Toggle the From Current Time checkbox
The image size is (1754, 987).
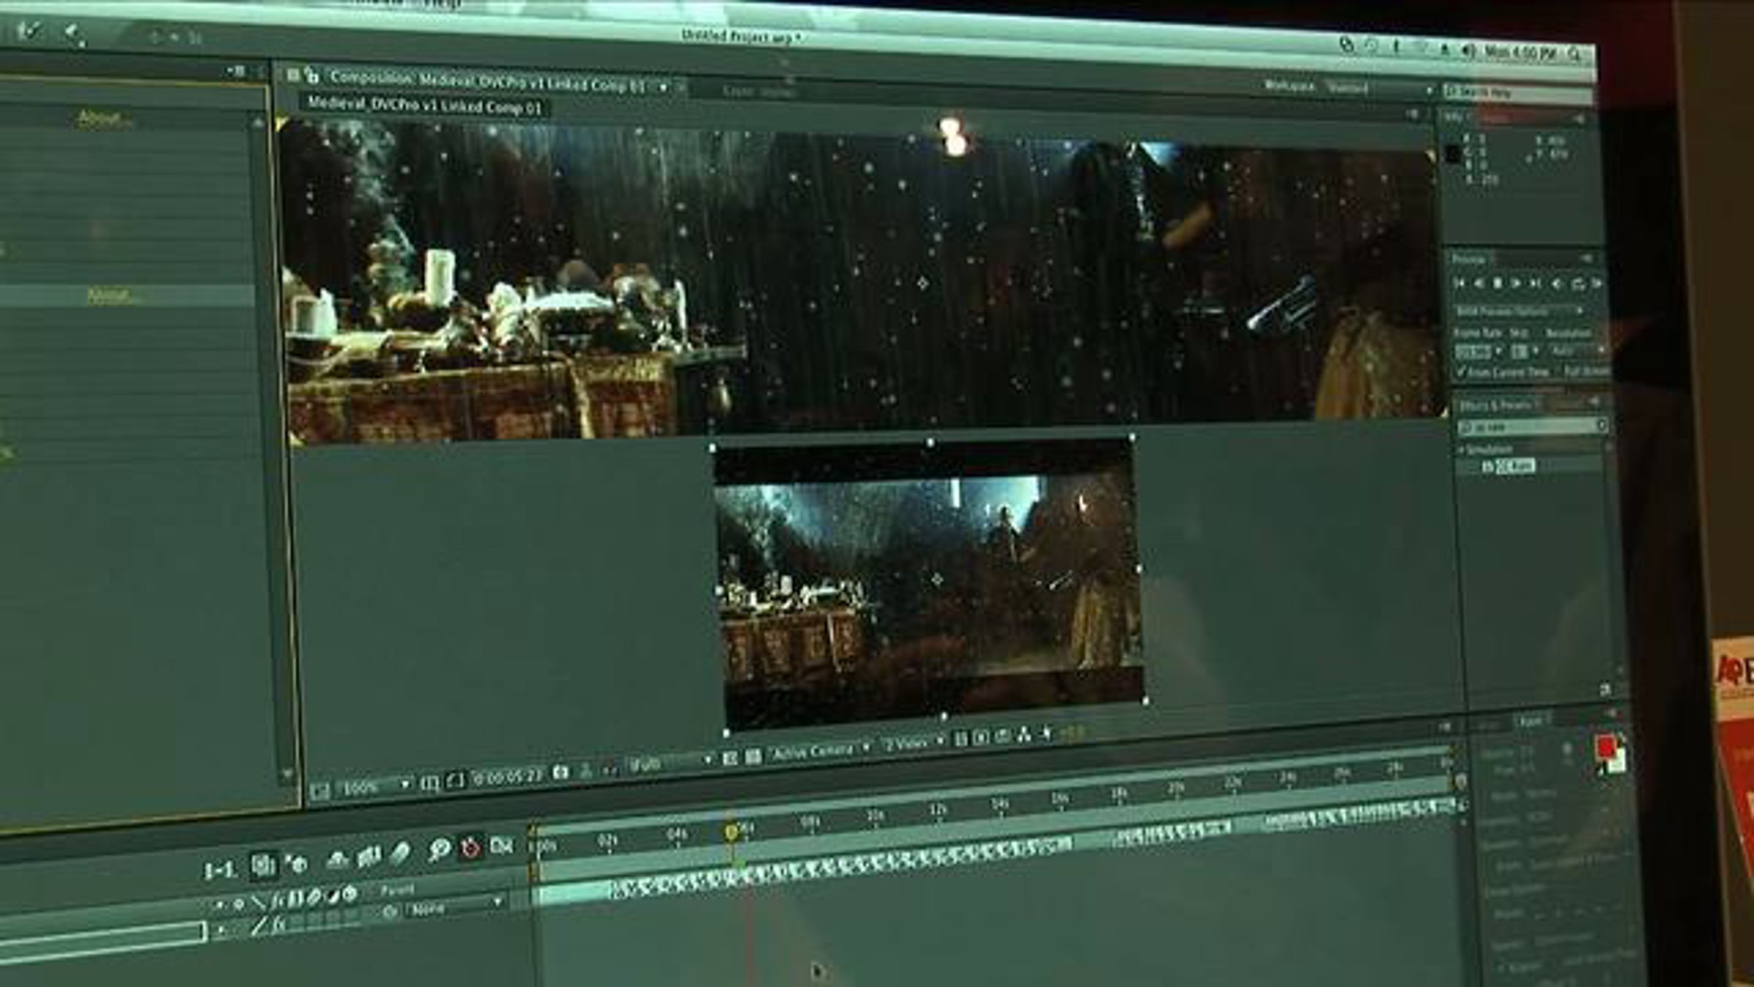coord(1462,372)
